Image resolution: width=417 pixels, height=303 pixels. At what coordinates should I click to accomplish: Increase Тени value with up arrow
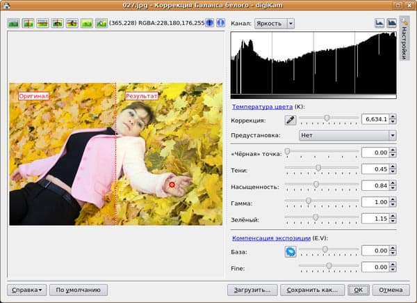[393, 166]
